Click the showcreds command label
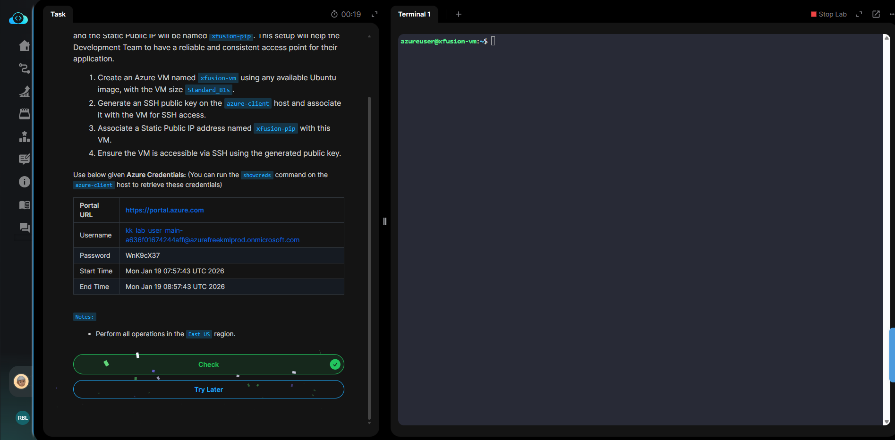895x440 pixels. tap(257, 175)
